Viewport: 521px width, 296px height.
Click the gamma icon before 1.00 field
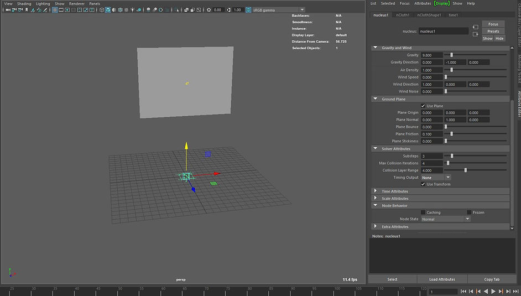pyautogui.click(x=228, y=10)
